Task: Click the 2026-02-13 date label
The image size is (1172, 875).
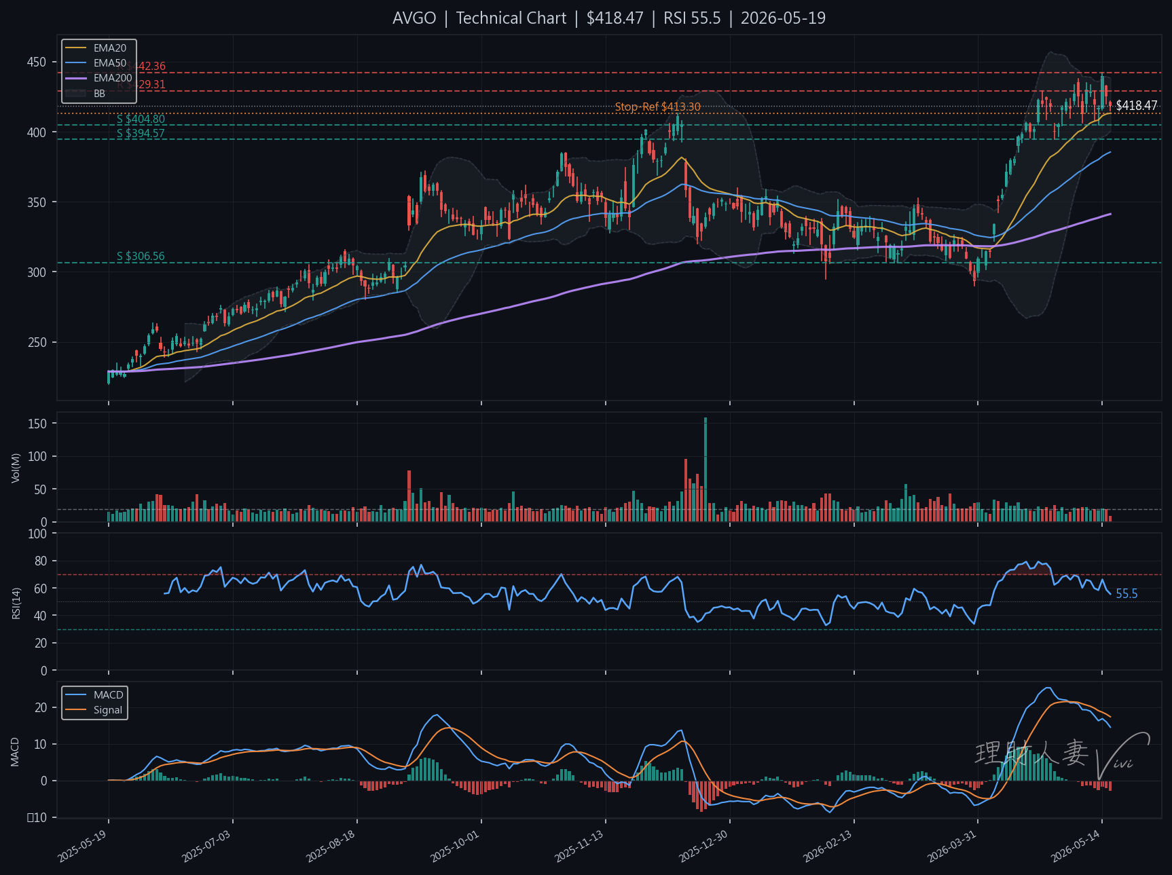Action: click(828, 846)
